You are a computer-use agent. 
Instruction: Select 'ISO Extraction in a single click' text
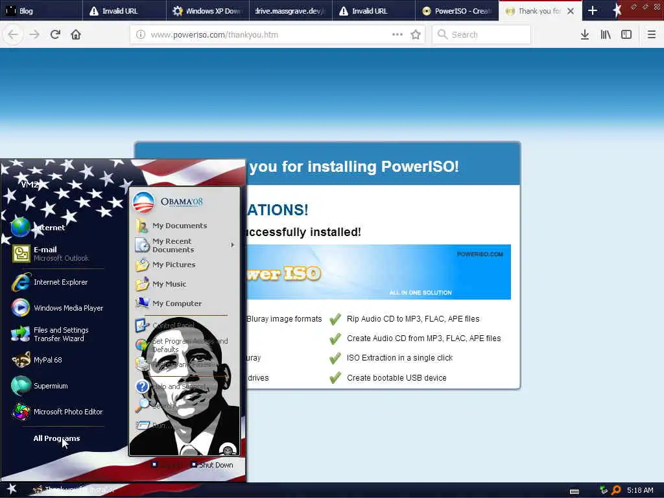point(399,358)
